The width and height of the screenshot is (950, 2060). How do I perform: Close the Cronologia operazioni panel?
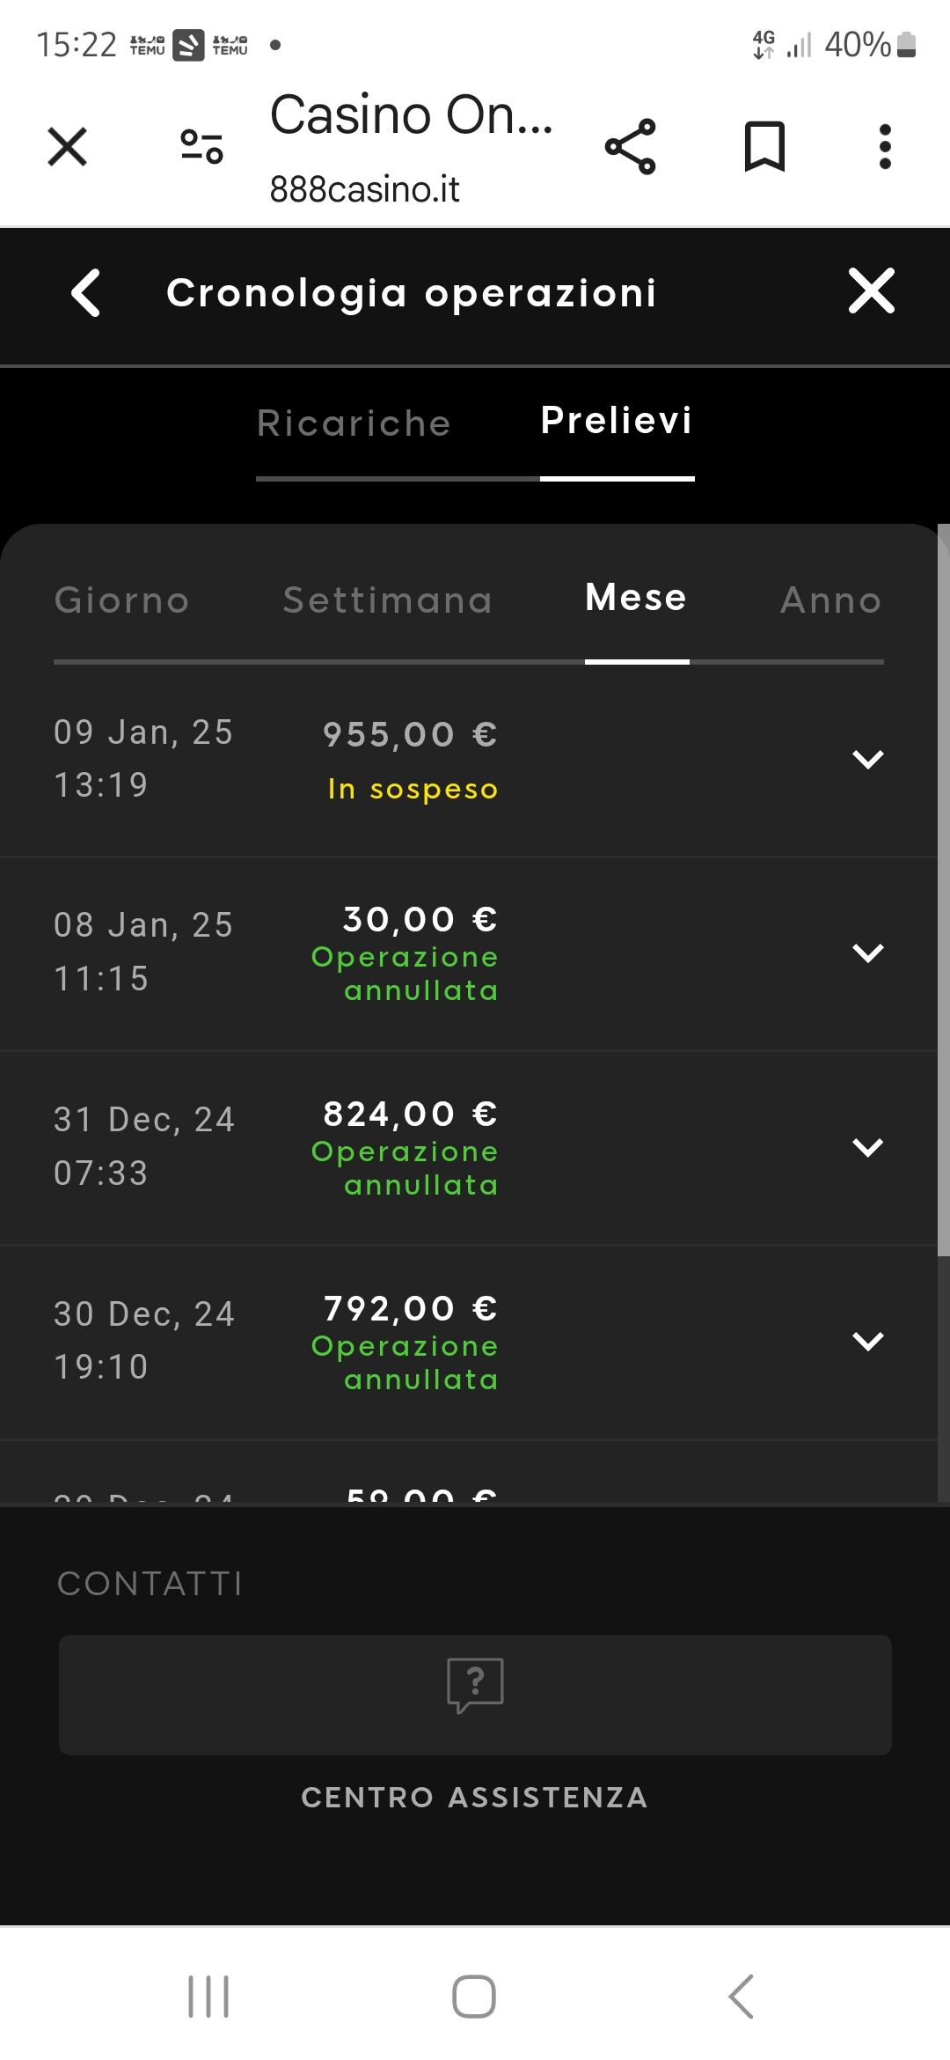pos(871,291)
